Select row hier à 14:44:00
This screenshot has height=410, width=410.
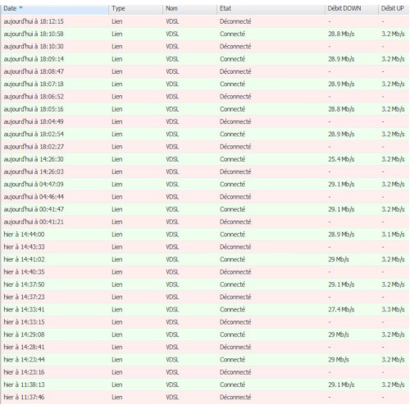[x=205, y=235]
